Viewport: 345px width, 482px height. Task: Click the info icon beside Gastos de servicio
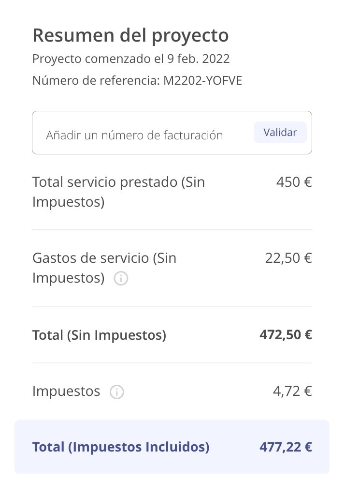click(121, 279)
